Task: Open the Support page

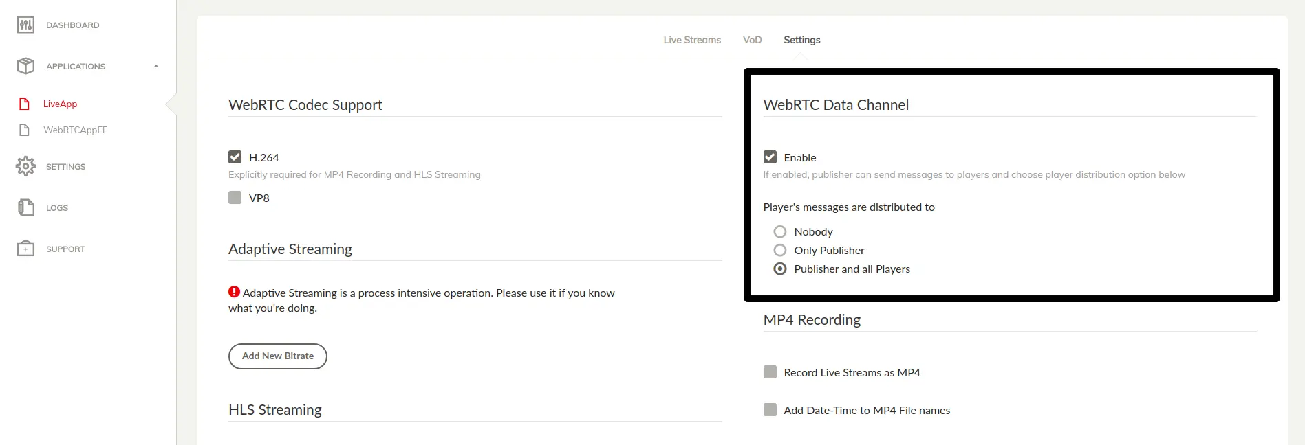Action: point(65,249)
